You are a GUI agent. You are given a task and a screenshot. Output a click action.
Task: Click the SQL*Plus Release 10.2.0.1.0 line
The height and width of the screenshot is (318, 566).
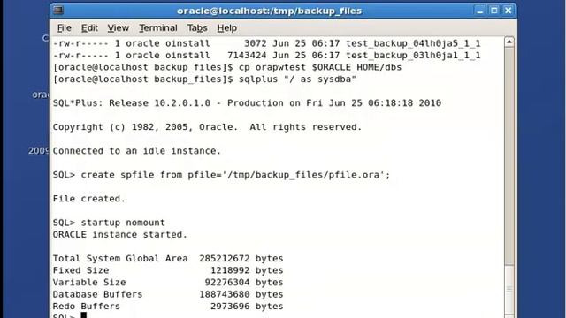pyautogui.click(x=247, y=103)
